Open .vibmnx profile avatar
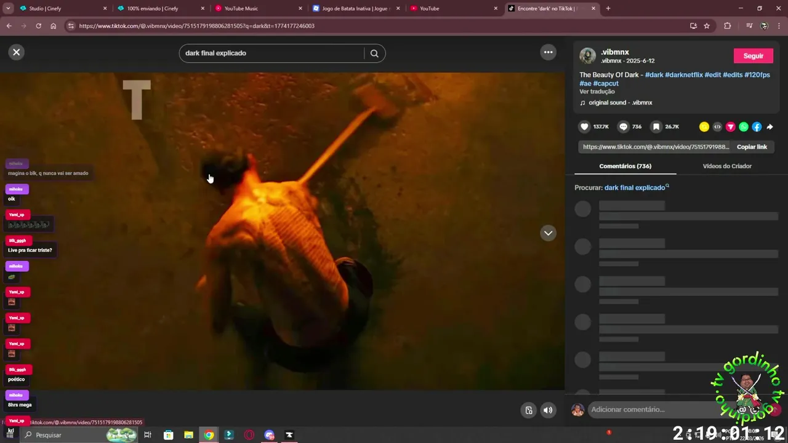This screenshot has width=788, height=443. 587,56
